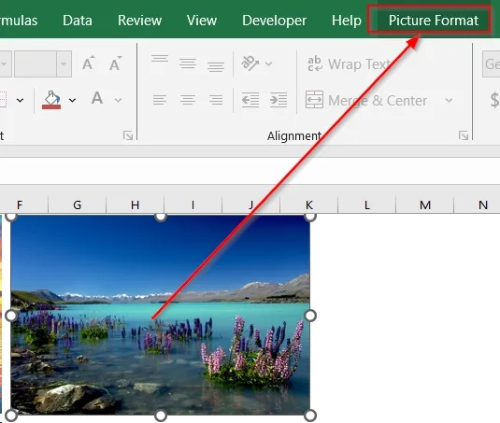Screen dimensions: 500x423
Task: Select column F header
Action: (24, 204)
